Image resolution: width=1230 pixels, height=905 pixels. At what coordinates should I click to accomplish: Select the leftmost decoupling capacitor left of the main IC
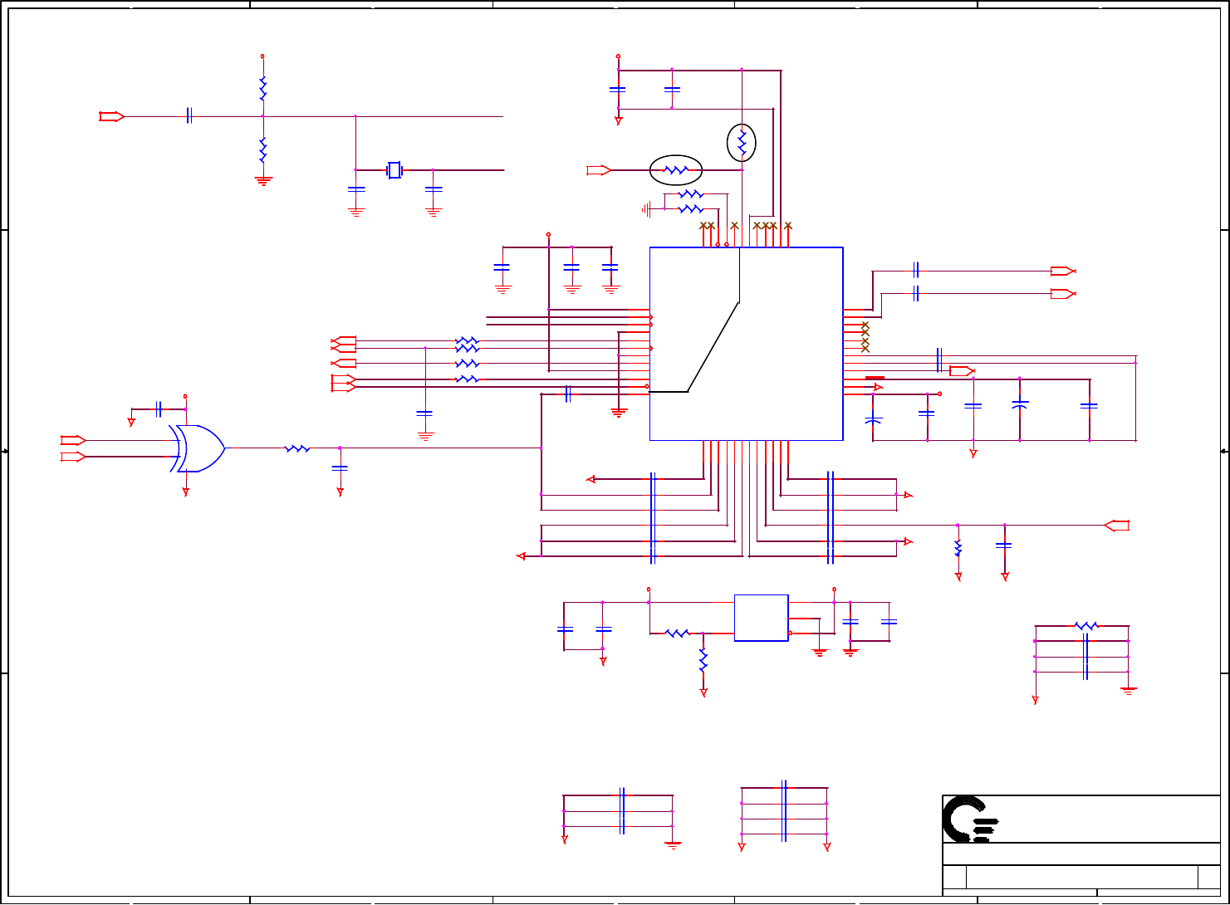tap(502, 267)
